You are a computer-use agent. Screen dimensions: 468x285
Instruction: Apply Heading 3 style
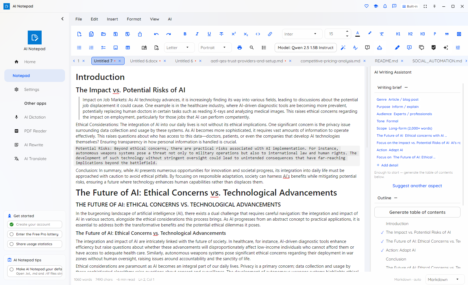422,34
